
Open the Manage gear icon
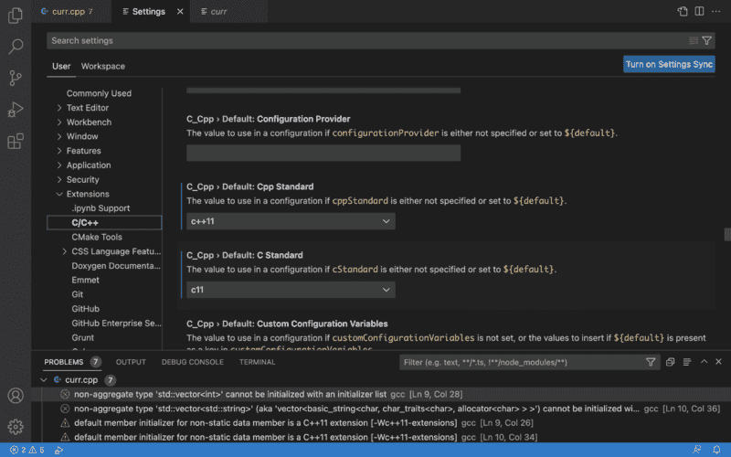(16, 427)
